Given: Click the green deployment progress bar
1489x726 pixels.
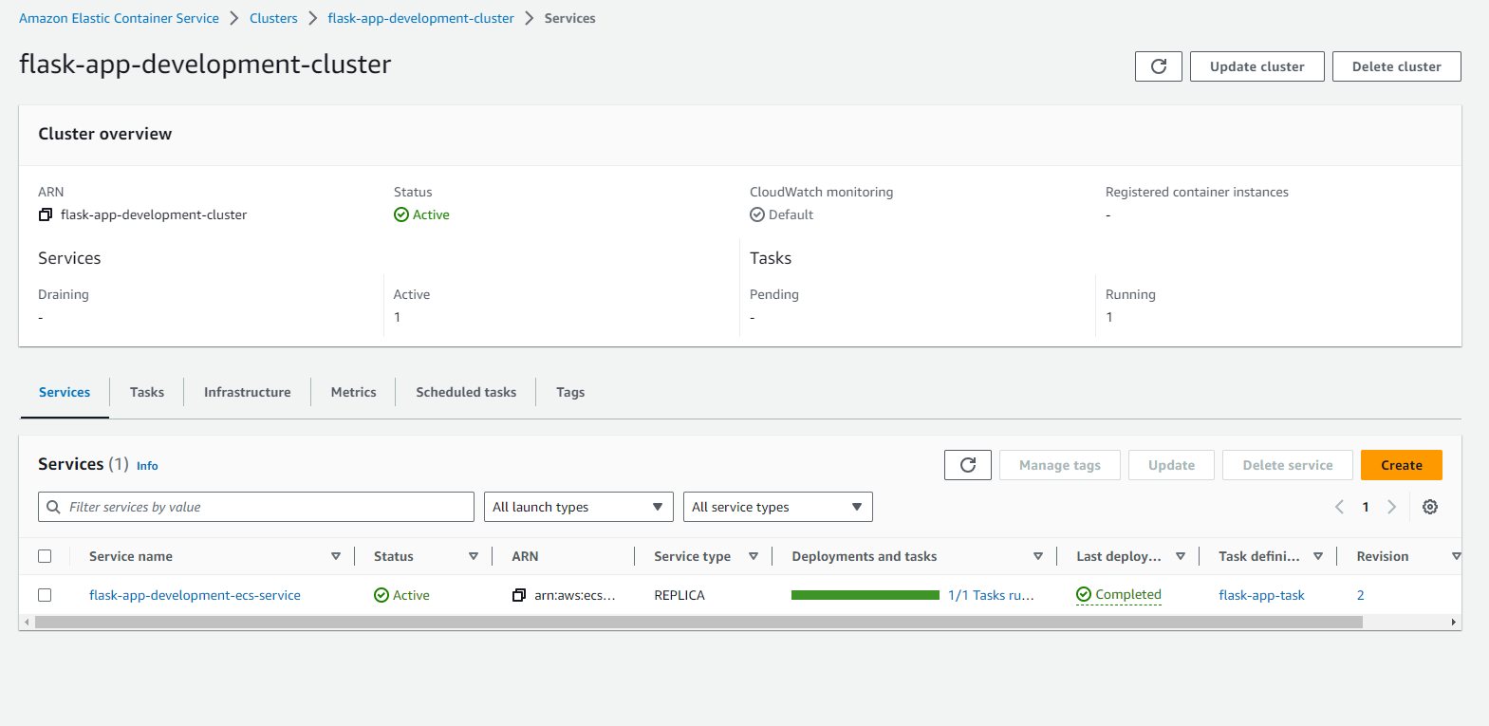Looking at the screenshot, I should (865, 595).
